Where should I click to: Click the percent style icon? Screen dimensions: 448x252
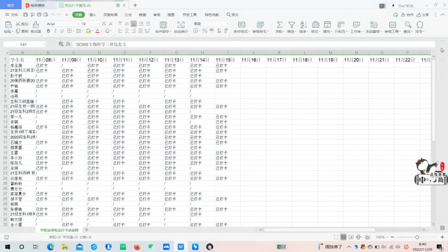[x=205, y=31]
